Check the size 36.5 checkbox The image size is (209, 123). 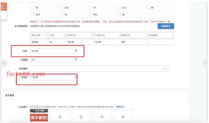tap(62, 8)
